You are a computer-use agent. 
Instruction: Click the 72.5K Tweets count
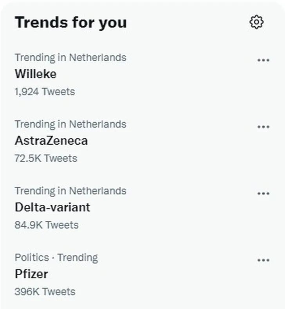[x=46, y=158]
